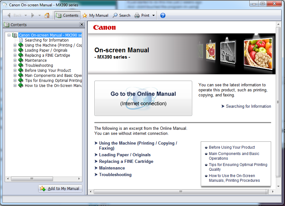Select Troubleshooting in the contents tree
The width and height of the screenshot is (285, 206).
39,65
